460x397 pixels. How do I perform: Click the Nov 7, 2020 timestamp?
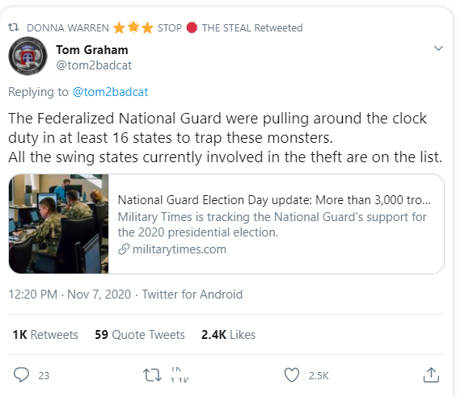point(99,295)
